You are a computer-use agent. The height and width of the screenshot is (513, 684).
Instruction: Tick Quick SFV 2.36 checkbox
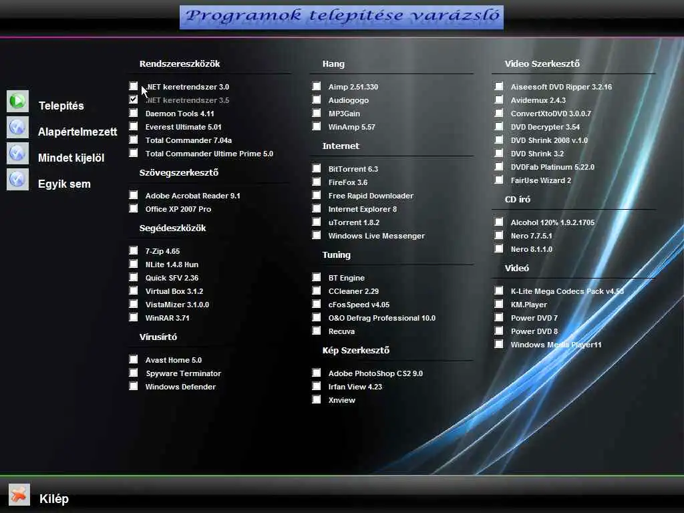tap(134, 277)
